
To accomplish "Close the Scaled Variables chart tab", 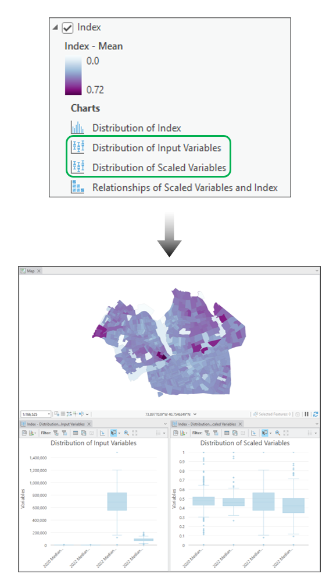I will (240, 424).
